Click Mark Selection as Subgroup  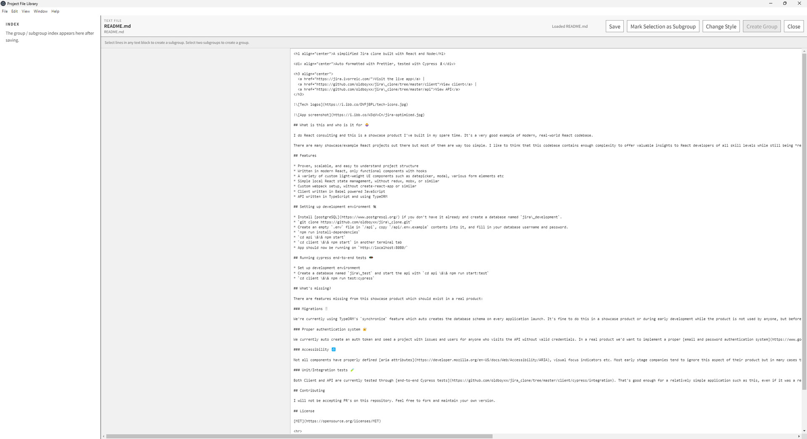coord(663,26)
